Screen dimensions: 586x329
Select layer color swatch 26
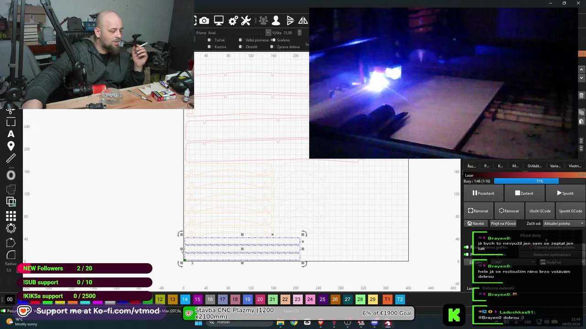[x=335, y=299]
